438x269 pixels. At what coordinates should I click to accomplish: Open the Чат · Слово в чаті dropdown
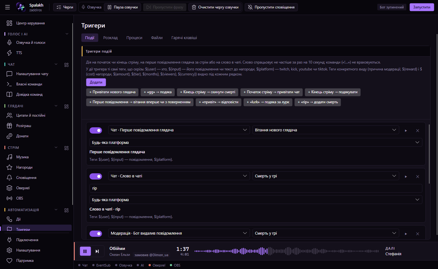pyautogui.click(x=179, y=176)
